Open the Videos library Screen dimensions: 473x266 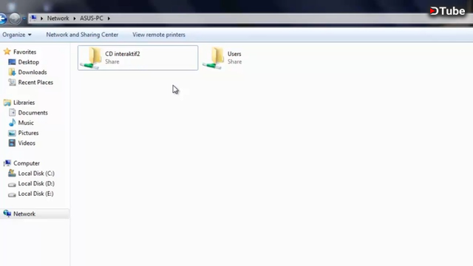pyautogui.click(x=27, y=143)
